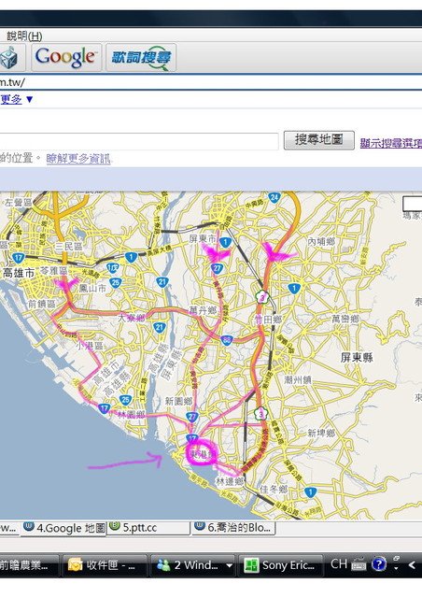Expand the 2 Wind... taskbar group arrow
This screenshot has width=422, height=598.
click(x=229, y=565)
